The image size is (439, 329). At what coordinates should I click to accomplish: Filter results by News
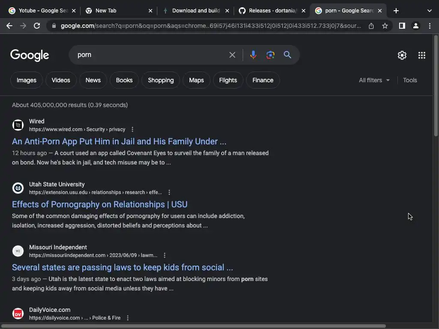click(x=93, y=80)
